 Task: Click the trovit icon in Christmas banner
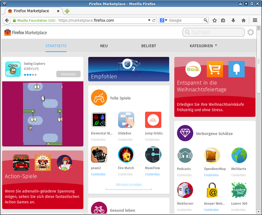point(193,69)
